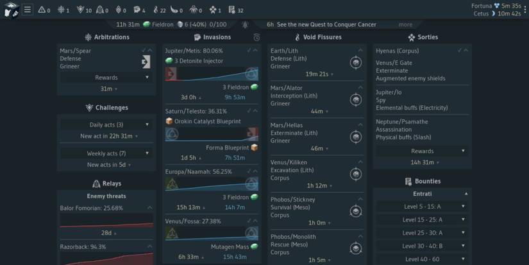Click the Meso relic icon for Phobos/Monolith
529x265 pixels.
356,248
